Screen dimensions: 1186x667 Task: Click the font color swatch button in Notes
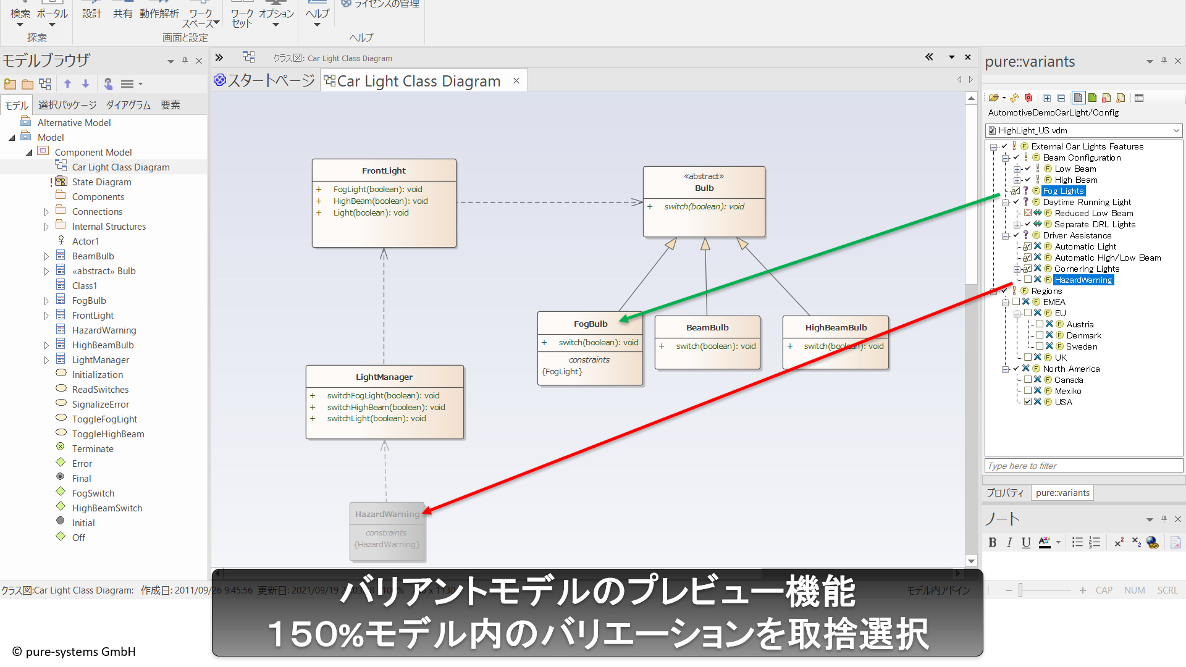click(x=1044, y=542)
